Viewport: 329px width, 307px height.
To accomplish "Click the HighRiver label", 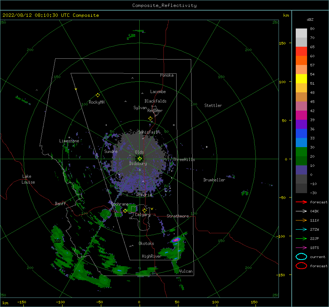I will 151,256.
